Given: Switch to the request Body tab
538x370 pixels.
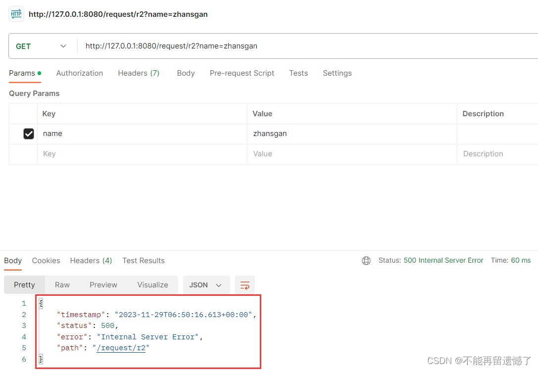Looking at the screenshot, I should point(186,73).
